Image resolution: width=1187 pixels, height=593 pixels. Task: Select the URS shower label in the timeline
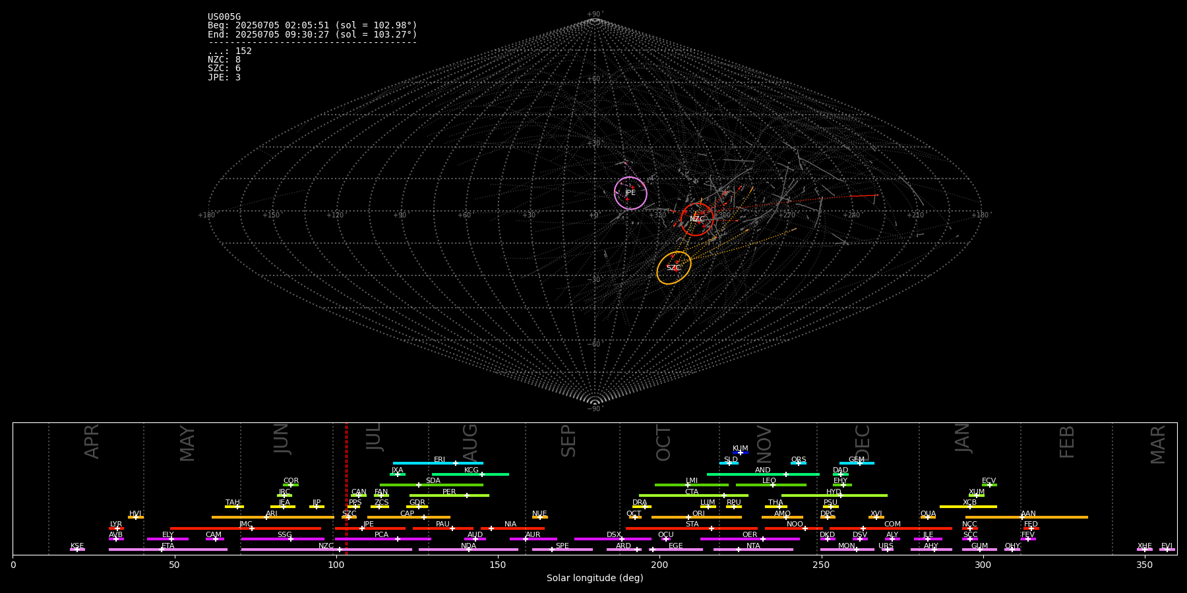click(x=886, y=546)
